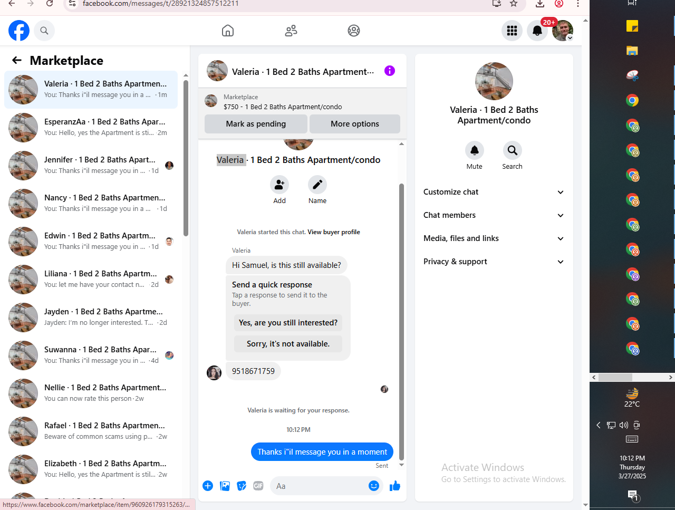Screen dimensions: 675x510
Task: Show hidden system tray icons chevron
Action: click(599, 425)
